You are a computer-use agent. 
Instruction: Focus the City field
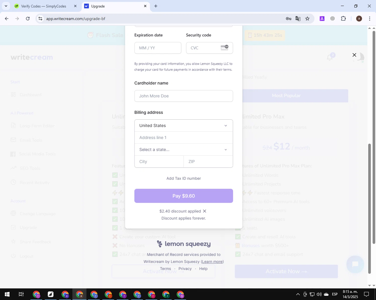coord(159,161)
